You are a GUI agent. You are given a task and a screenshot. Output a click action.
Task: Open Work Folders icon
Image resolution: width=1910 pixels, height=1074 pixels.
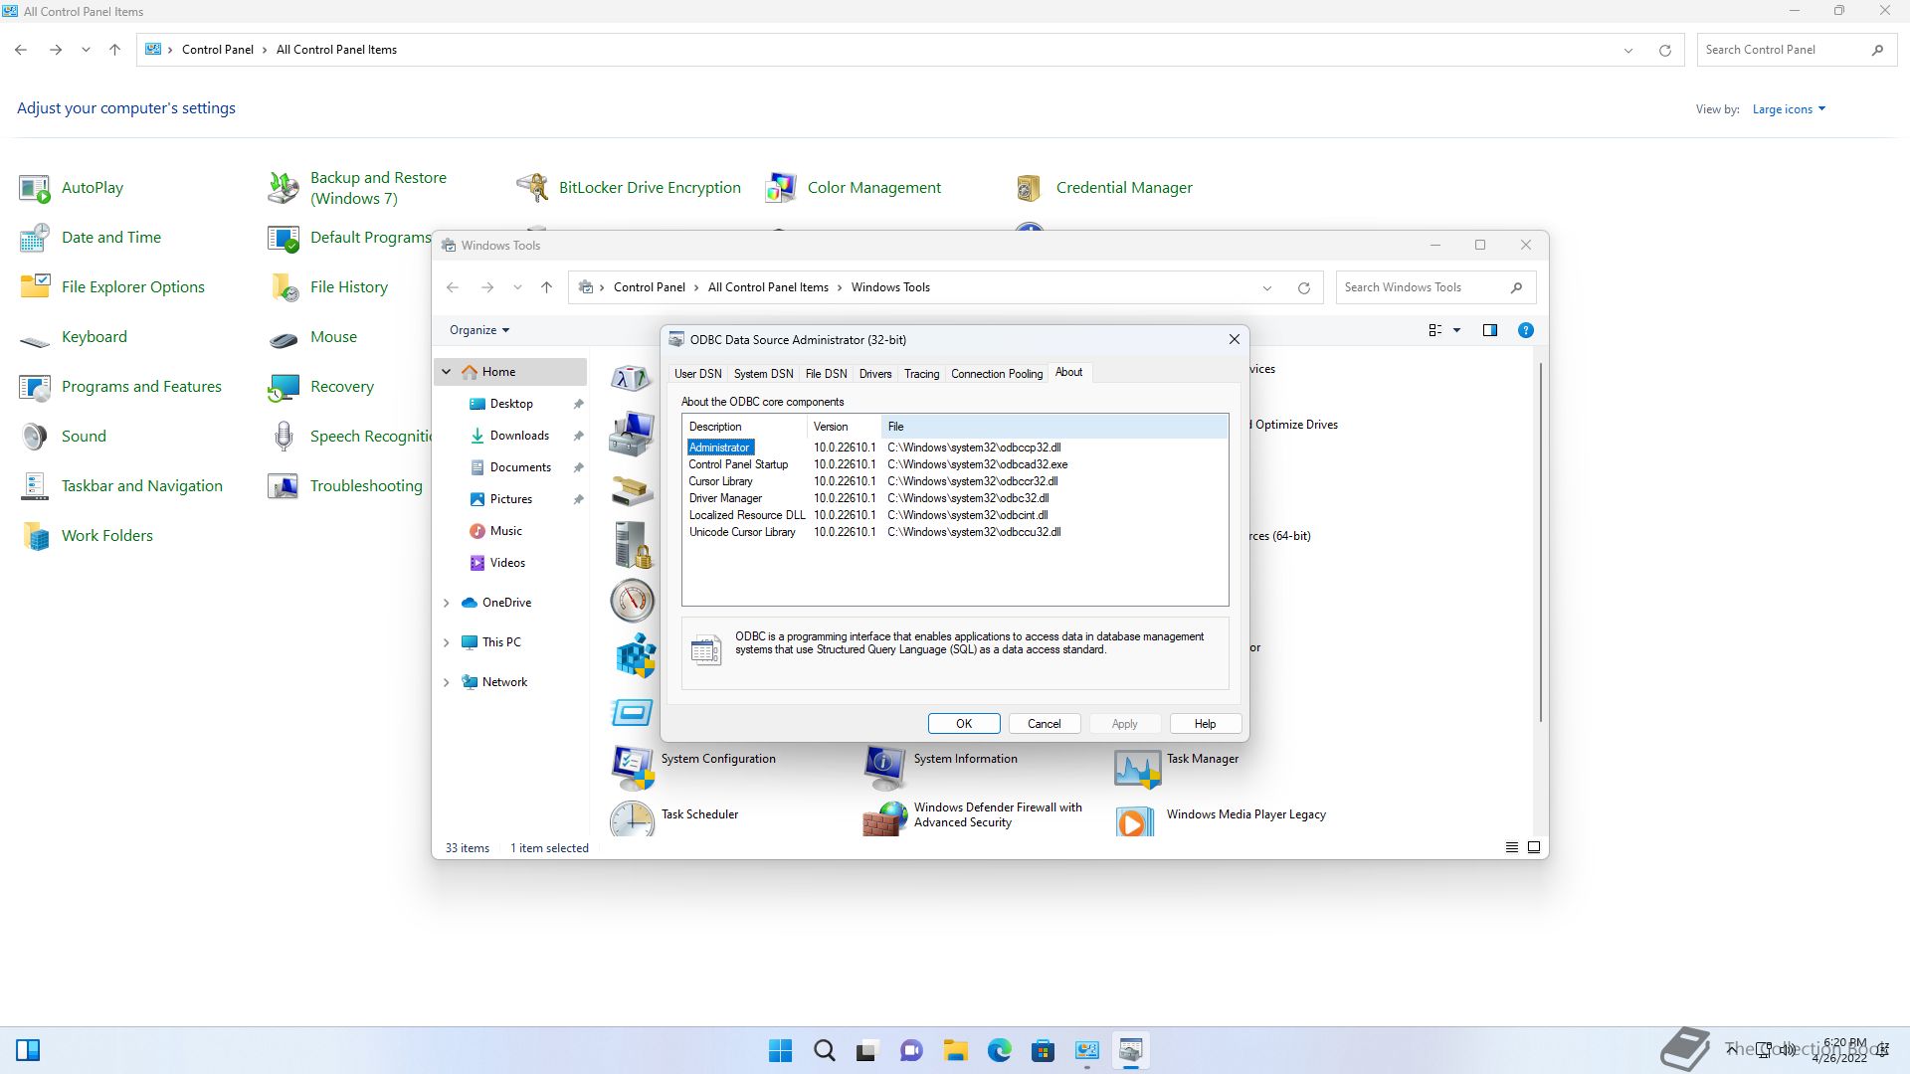(35, 536)
